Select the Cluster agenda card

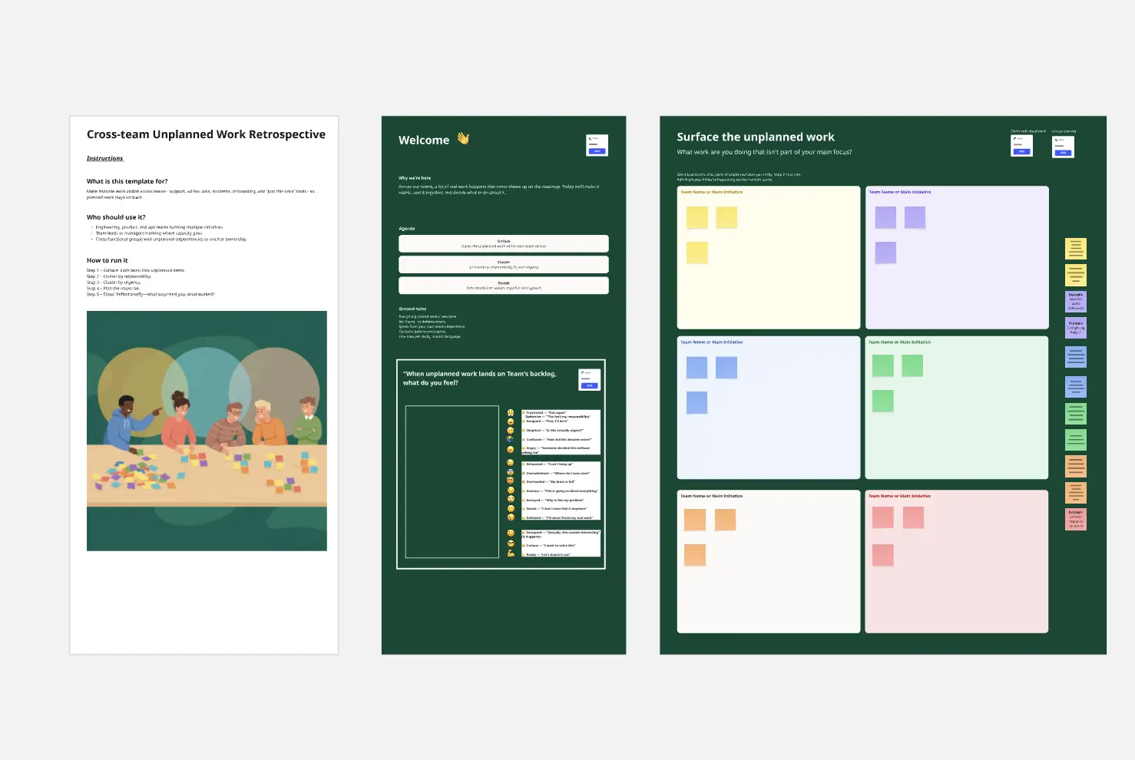tap(504, 264)
